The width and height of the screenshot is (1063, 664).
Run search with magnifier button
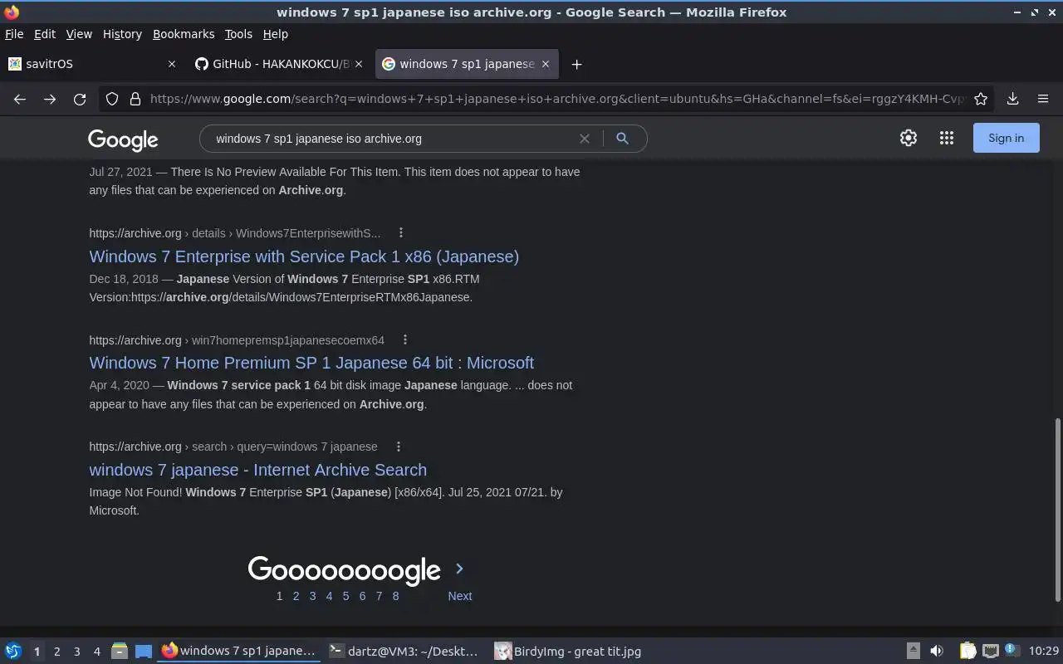tap(622, 139)
